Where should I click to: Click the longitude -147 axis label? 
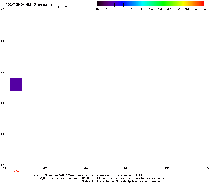pyautogui.click(x=43, y=168)
